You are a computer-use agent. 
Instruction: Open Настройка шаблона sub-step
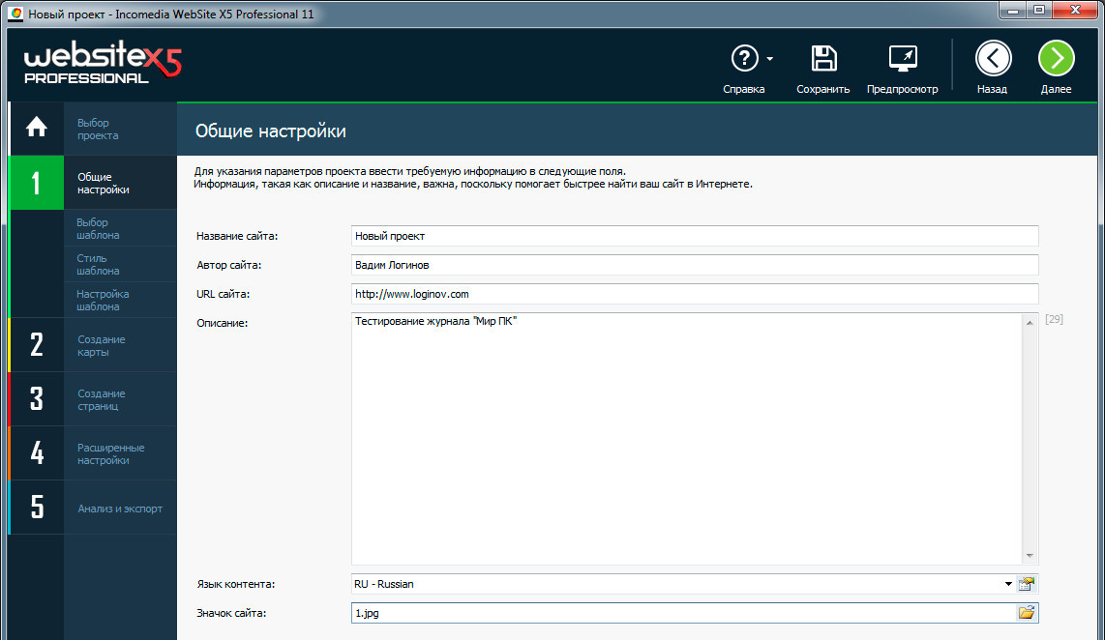103,301
